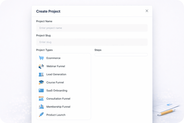The image size is (184, 123).
Task: Select the SaaS Onboarding card icon
Action: 41,90
